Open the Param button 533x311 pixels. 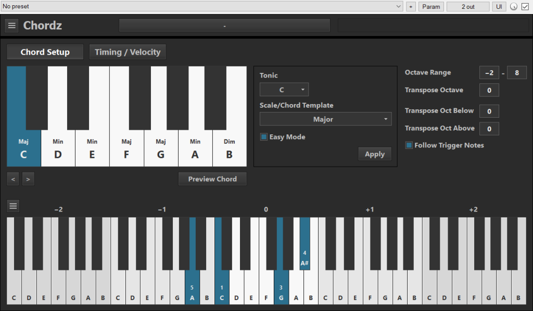pyautogui.click(x=431, y=6)
